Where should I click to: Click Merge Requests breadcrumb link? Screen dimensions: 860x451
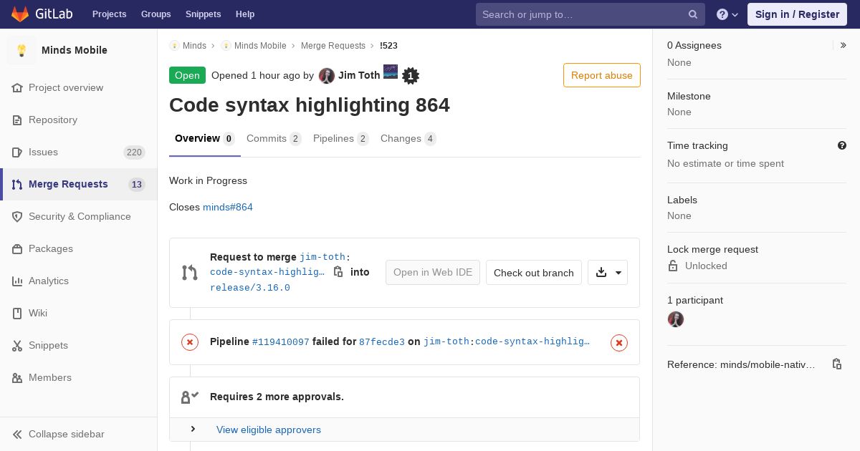pyautogui.click(x=333, y=45)
